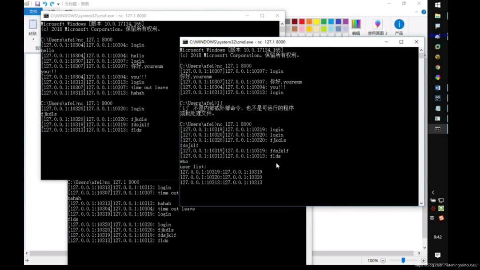Click the 'who' command line in front cmd
Image resolution: width=480 pixels, height=270 pixels.
(184, 162)
